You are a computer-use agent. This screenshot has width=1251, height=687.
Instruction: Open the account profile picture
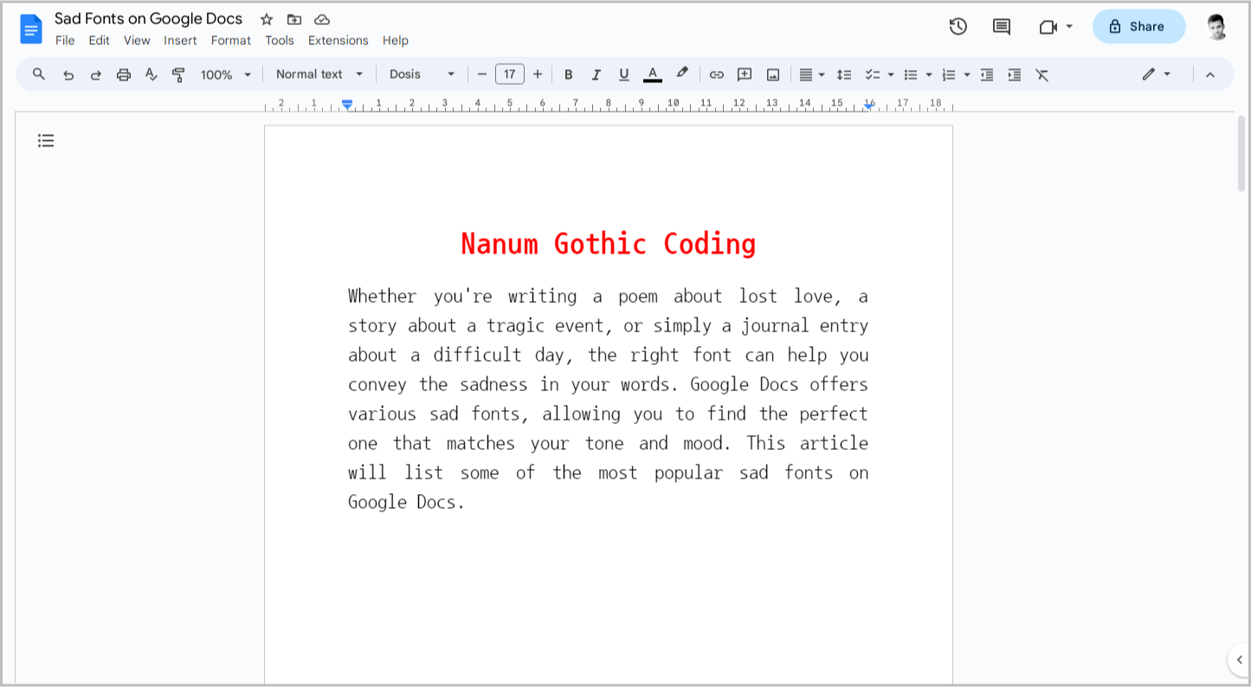(x=1216, y=27)
